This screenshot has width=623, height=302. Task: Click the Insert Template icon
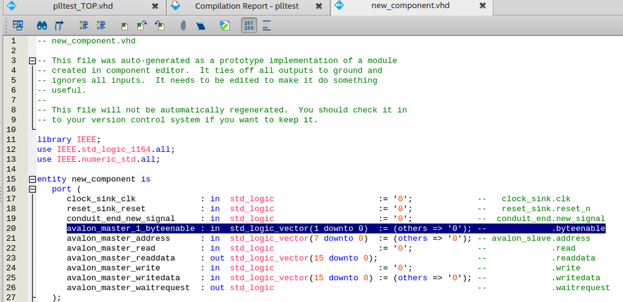click(x=201, y=26)
